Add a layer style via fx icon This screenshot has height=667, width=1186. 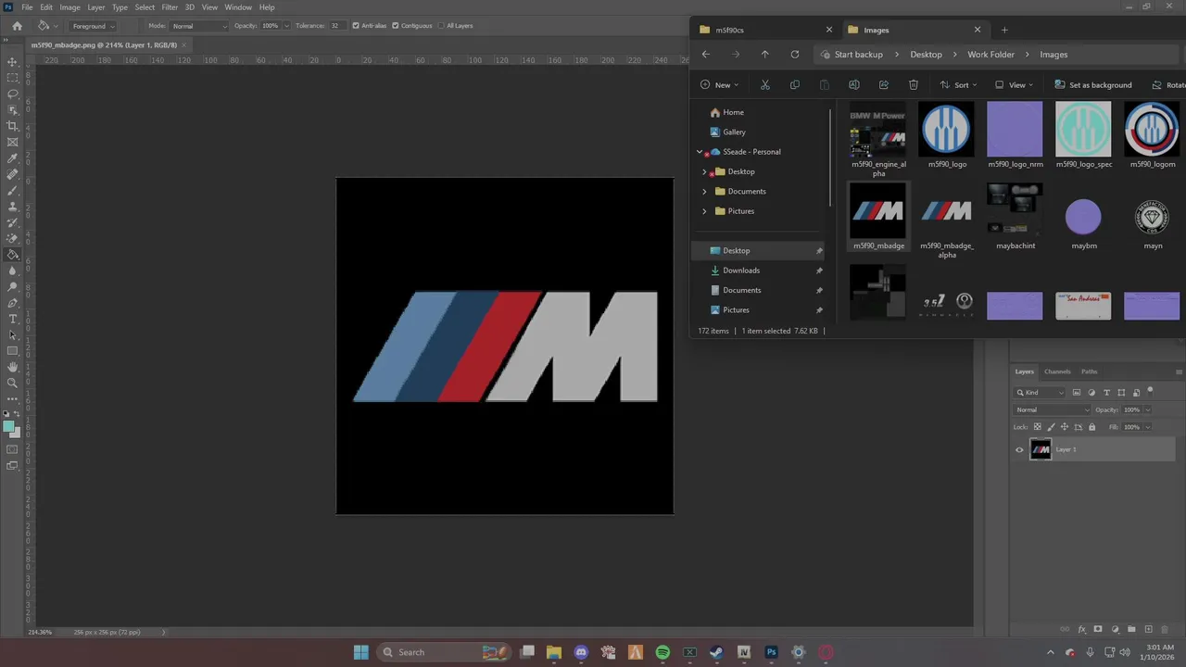[1082, 629]
